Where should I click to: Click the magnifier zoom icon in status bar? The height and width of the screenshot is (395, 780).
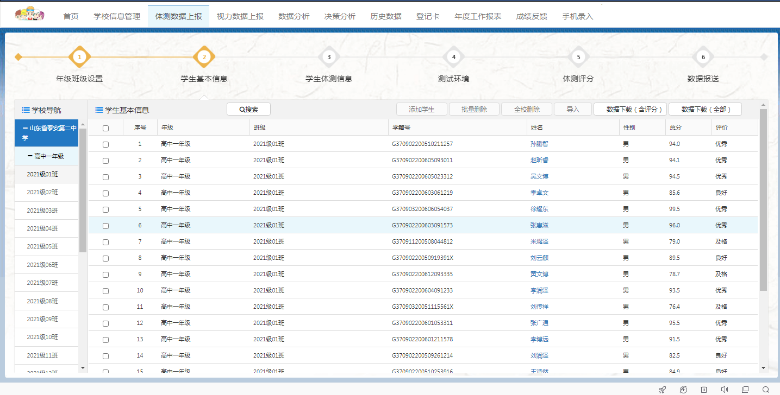pyautogui.click(x=766, y=390)
